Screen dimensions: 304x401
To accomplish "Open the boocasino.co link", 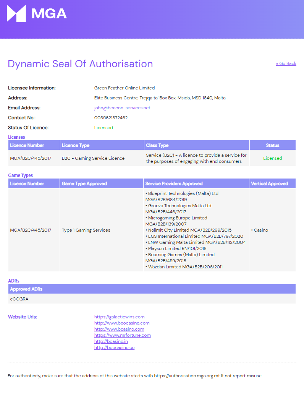I will [114, 347].
